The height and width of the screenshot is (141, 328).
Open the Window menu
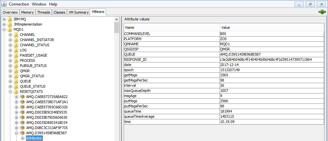[x=40, y=4]
